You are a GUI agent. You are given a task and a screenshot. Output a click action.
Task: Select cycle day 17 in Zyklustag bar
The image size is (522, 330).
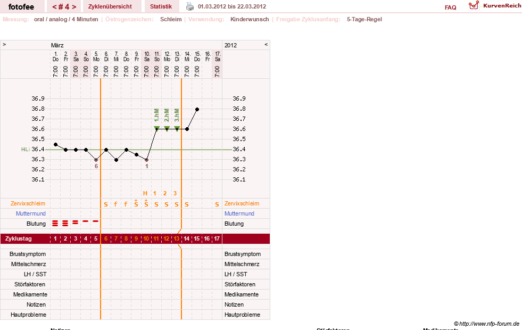tap(217, 239)
